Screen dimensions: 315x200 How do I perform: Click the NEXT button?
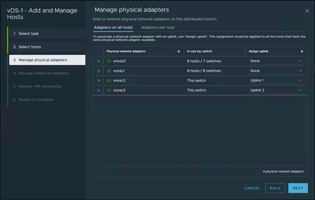[298, 188]
